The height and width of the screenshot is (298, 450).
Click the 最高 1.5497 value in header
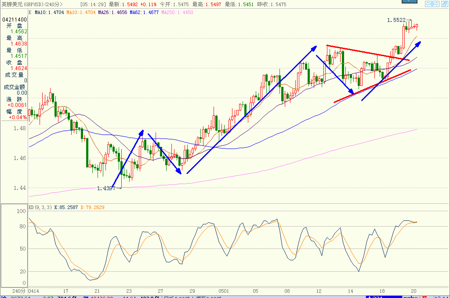point(213,4)
